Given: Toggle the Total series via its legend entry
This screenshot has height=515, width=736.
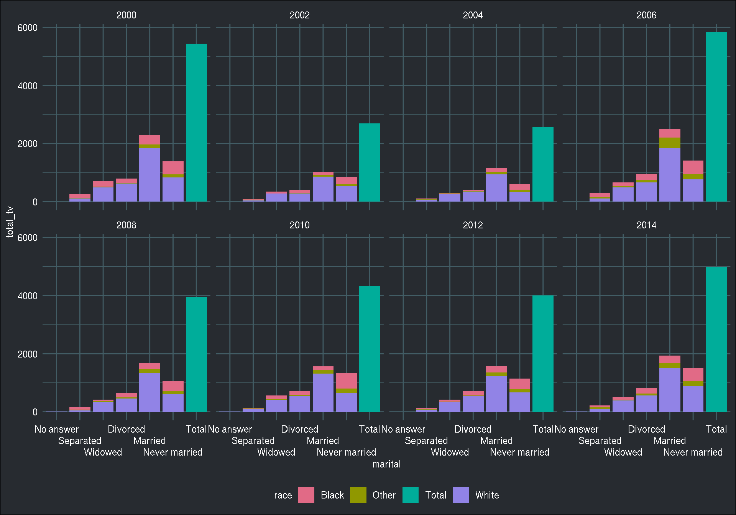Looking at the screenshot, I should [x=436, y=495].
